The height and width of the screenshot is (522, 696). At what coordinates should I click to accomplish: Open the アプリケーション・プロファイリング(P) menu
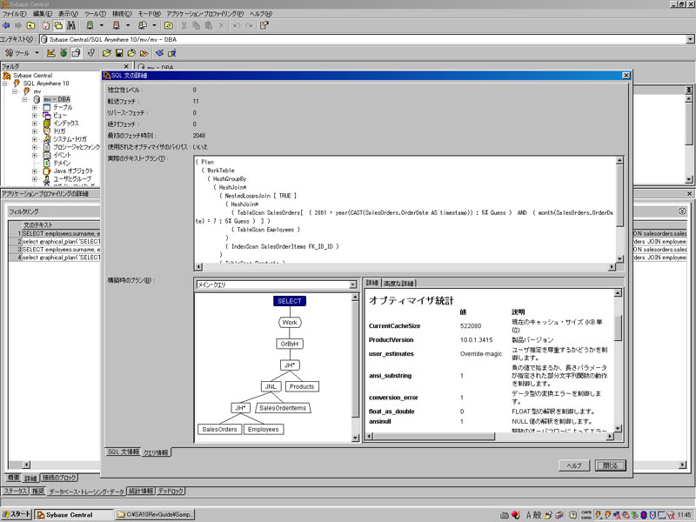[205, 14]
